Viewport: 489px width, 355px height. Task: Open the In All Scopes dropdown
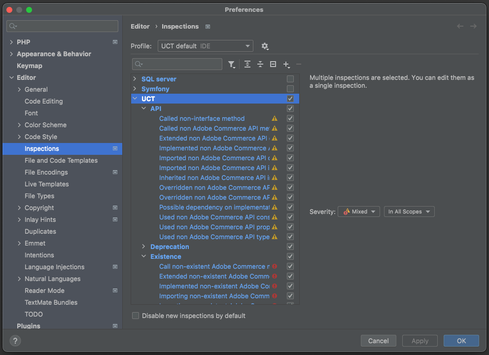click(x=409, y=212)
